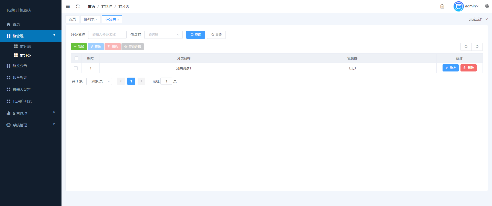Check the select-all checkbox in table header

pyautogui.click(x=76, y=58)
